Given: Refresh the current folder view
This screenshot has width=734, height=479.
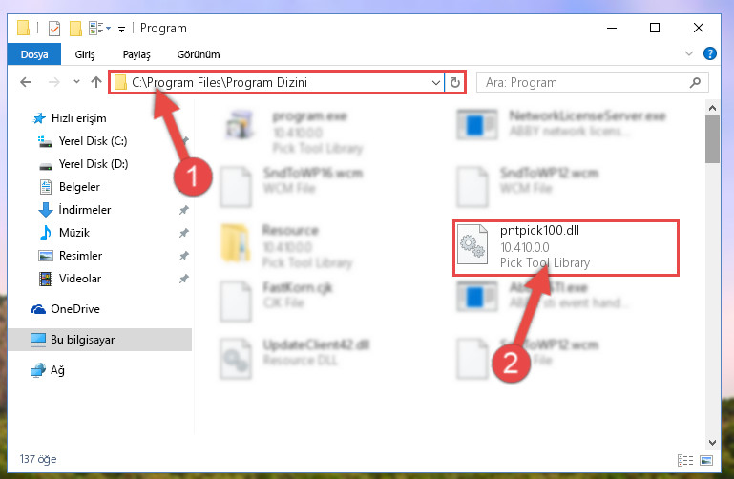Looking at the screenshot, I should (455, 83).
